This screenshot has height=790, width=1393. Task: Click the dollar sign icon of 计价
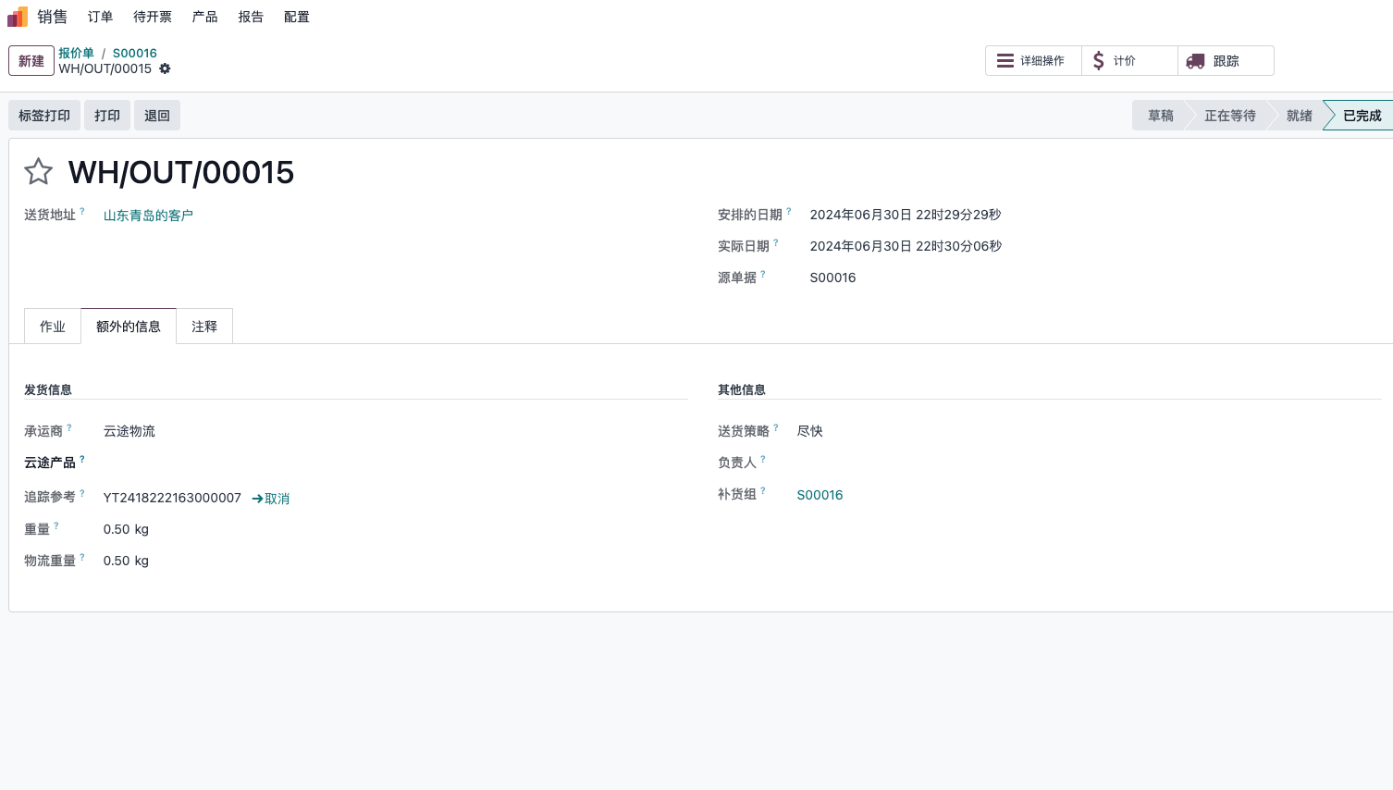tap(1098, 61)
